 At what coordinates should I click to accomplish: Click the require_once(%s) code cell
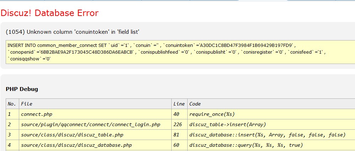212,114
